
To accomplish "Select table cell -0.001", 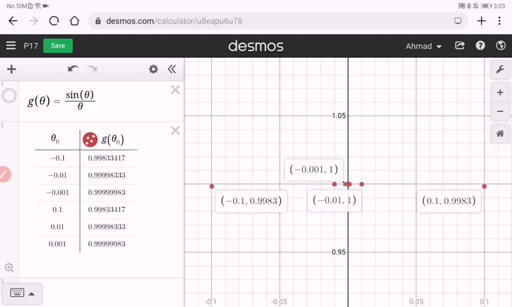I will pos(57,192).
